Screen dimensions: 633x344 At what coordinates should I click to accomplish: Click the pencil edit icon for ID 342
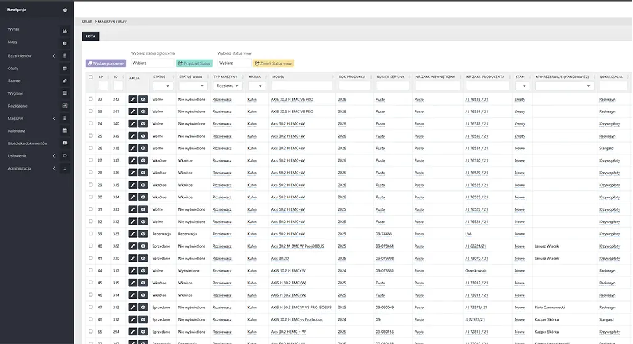coord(133,99)
